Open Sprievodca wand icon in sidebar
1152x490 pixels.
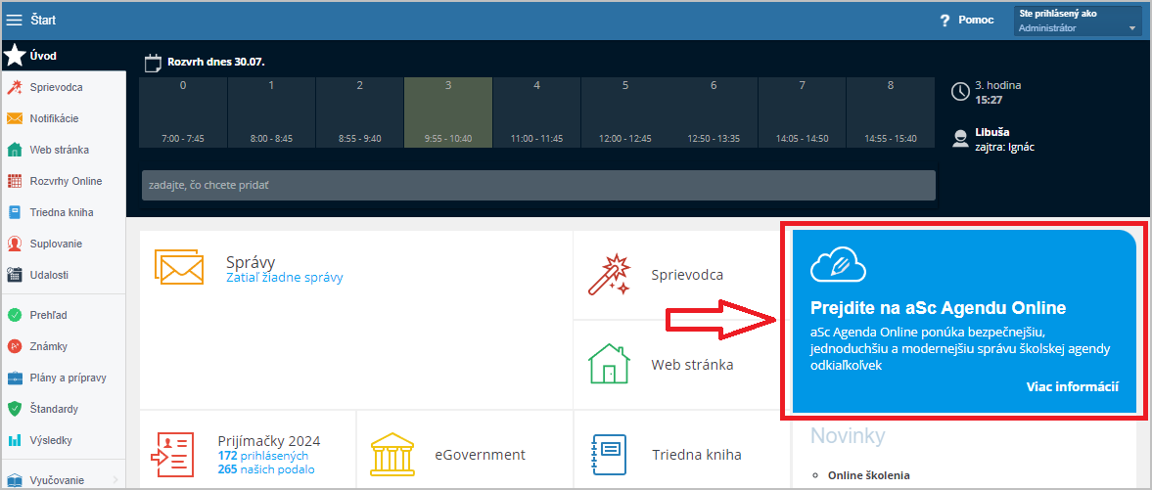pos(14,87)
